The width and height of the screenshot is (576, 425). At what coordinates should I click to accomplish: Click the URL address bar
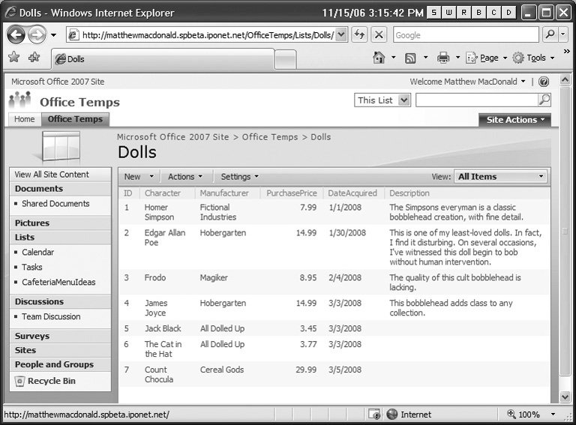(208, 35)
